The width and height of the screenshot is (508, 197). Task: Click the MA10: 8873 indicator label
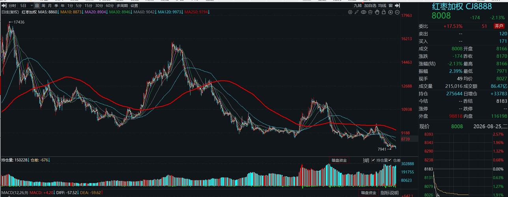click(x=72, y=12)
